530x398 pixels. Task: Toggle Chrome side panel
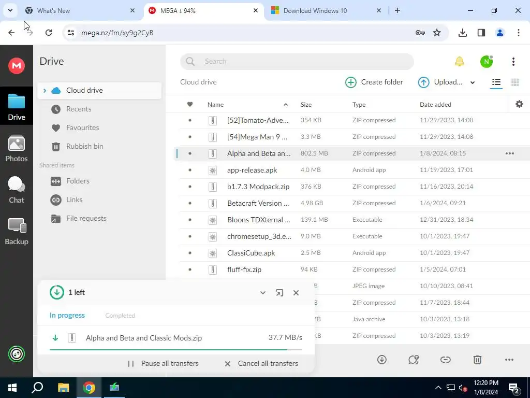(x=481, y=33)
